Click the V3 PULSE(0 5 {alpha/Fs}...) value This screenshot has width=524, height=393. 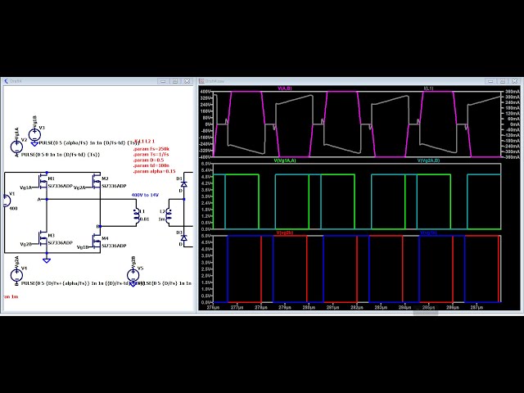(x=89, y=143)
